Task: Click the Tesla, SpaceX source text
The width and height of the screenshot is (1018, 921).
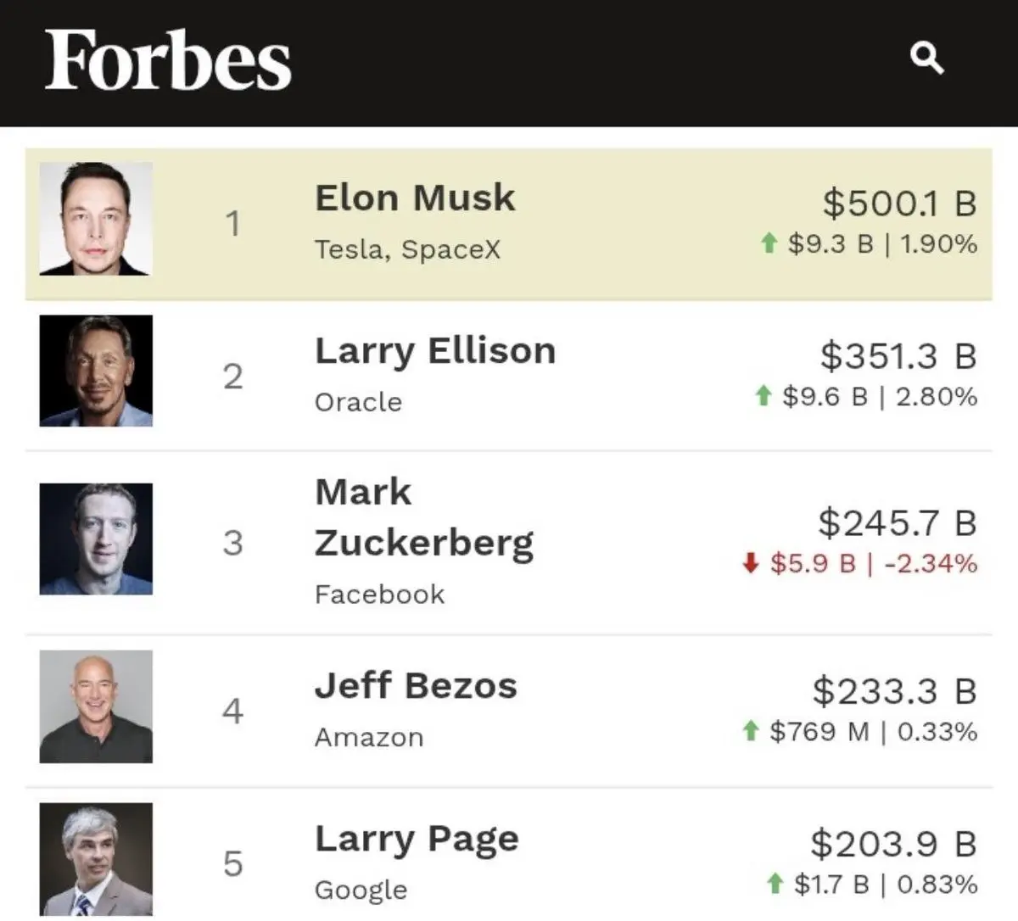Action: tap(407, 249)
